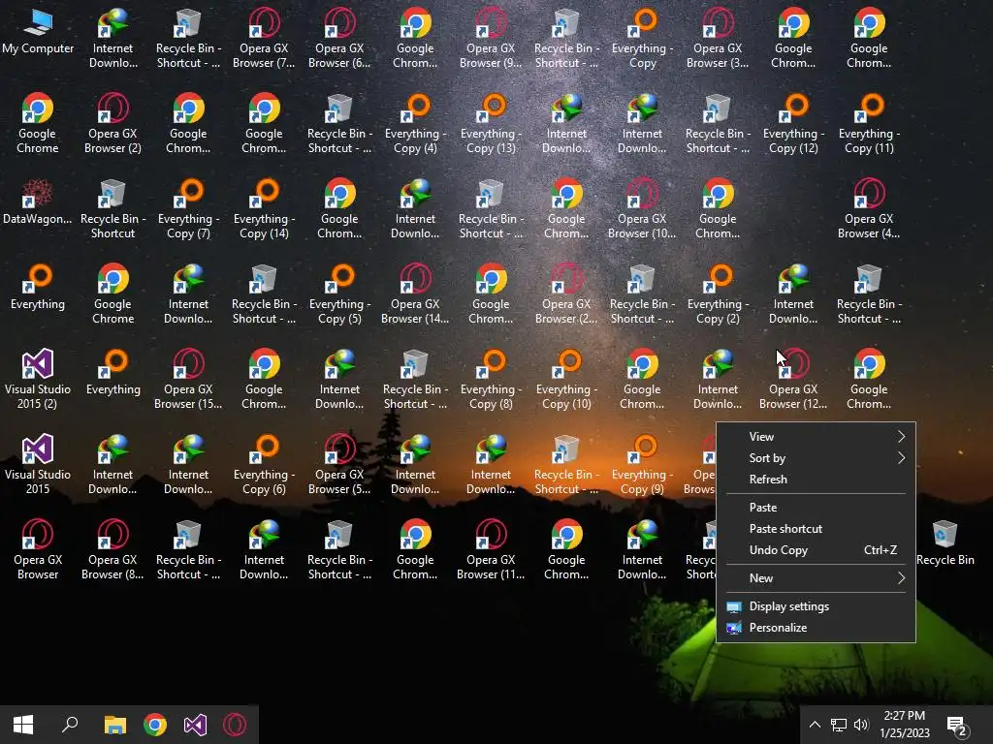Click the Opera GX Browser (8...) shortcut
The width and height of the screenshot is (993, 744).
pyautogui.click(x=113, y=550)
